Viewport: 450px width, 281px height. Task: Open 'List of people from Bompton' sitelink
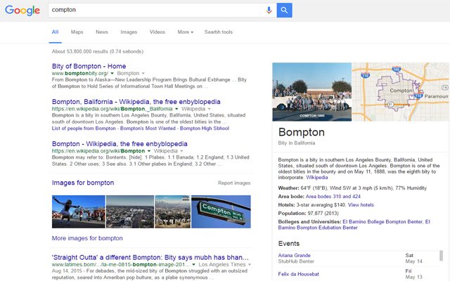(x=84, y=129)
